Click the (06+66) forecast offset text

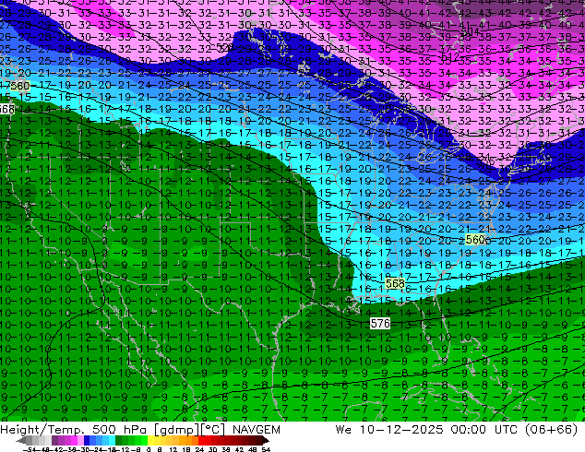pyautogui.click(x=552, y=430)
